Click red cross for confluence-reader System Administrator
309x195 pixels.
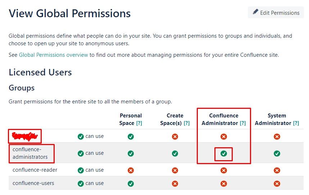277,170
